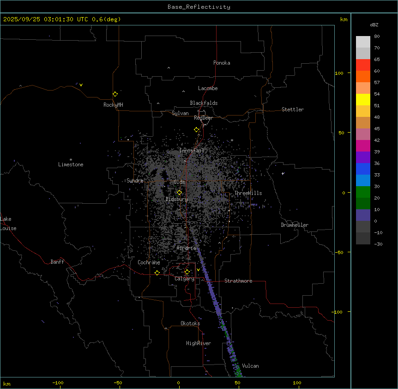Click the Base_Reflectivity title bar
The height and width of the screenshot is (389, 398).
pos(199,7)
